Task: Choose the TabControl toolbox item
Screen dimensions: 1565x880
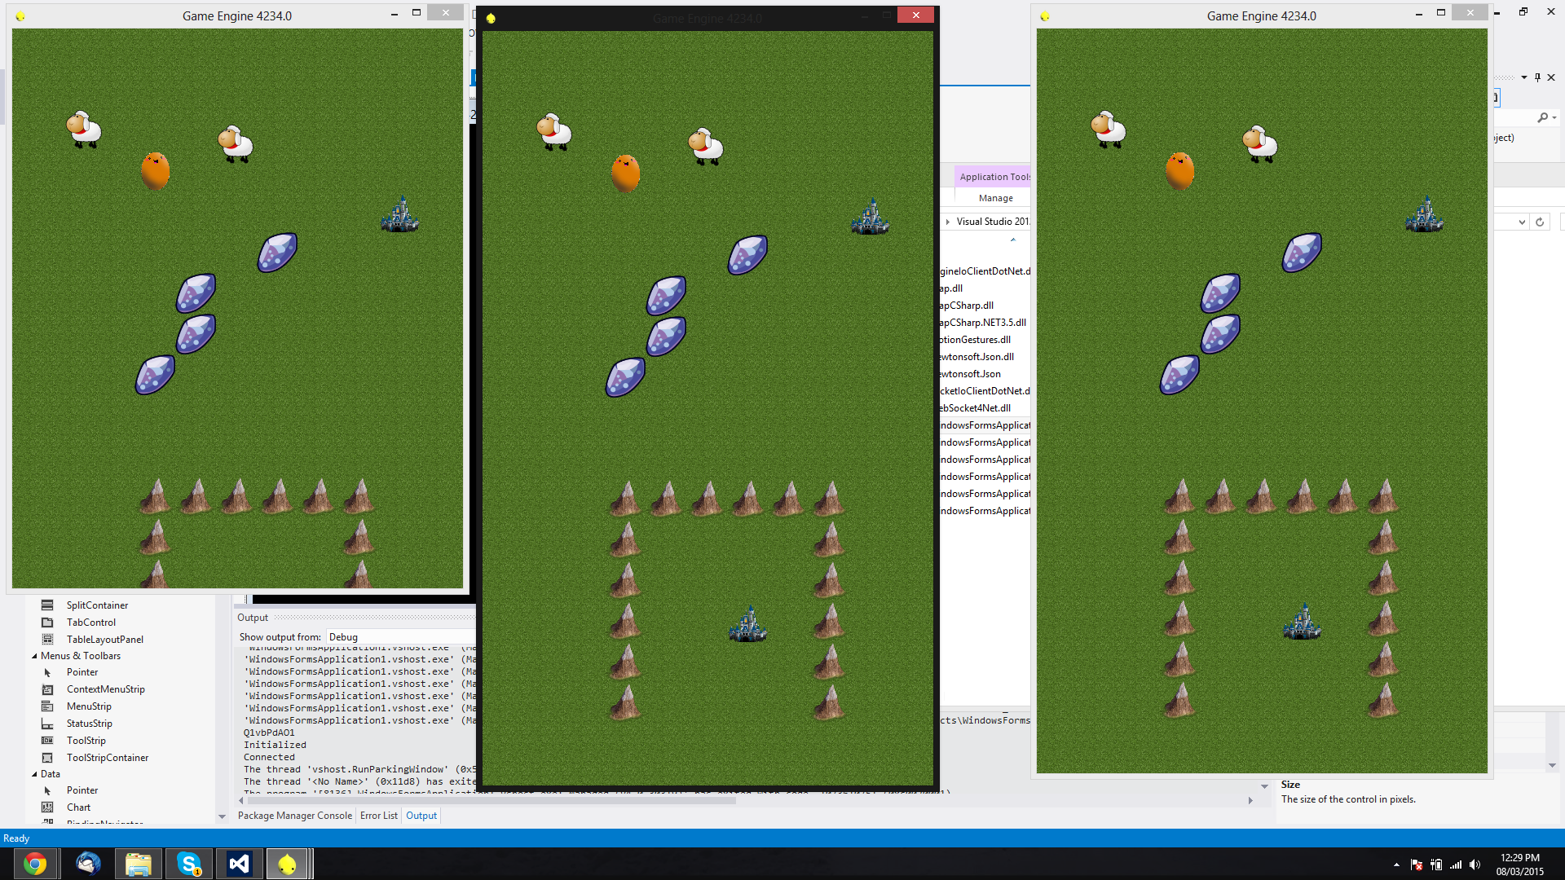Action: [x=90, y=623]
